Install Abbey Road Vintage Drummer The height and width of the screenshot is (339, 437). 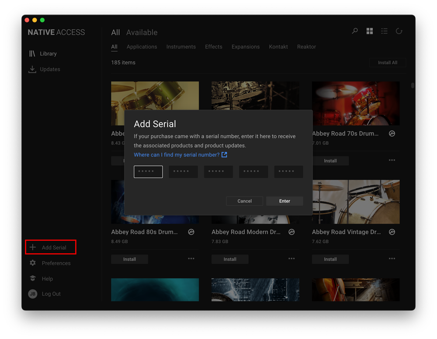[x=330, y=259]
